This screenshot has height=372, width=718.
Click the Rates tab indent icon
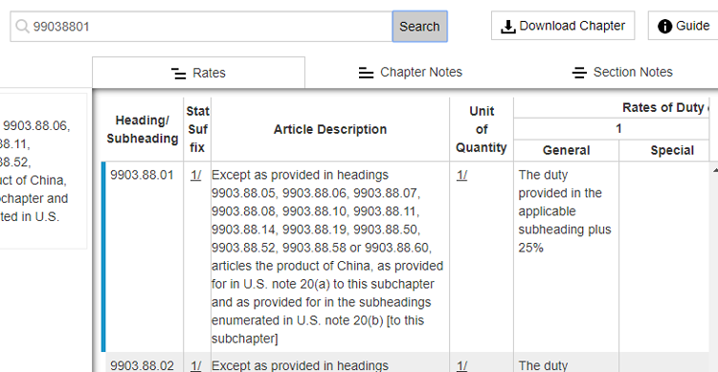[179, 74]
